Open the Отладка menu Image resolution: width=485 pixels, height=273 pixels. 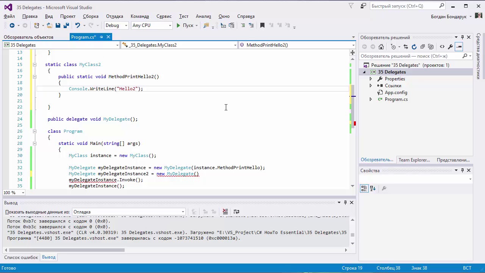tap(114, 16)
